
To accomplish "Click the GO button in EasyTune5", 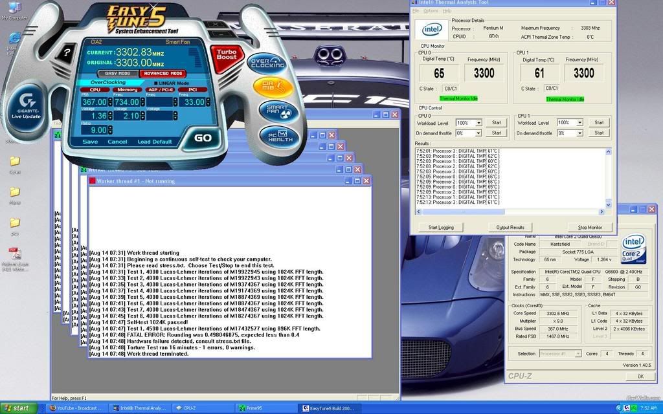I will coord(203,138).
